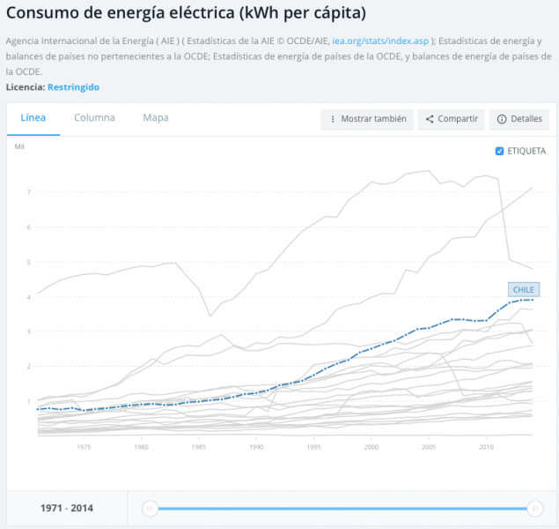Switch to the Columna tab
The width and height of the screenshot is (559, 529).
[94, 118]
